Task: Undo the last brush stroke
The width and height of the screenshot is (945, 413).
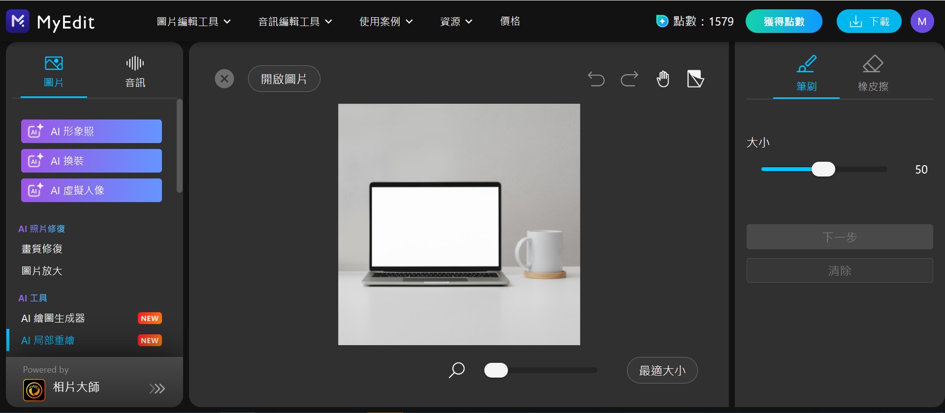Action: point(596,79)
